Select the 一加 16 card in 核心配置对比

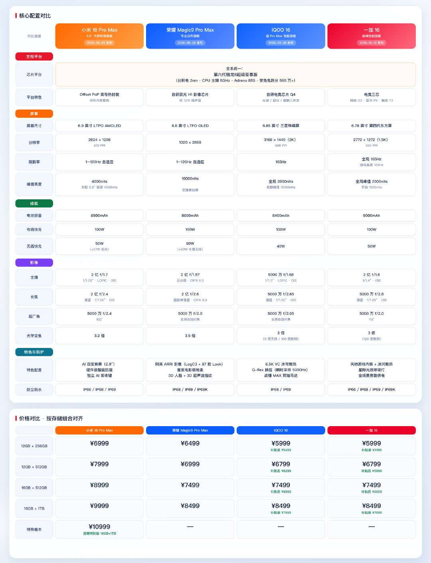[x=372, y=36]
